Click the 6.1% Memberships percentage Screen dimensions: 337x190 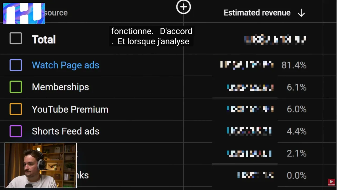pyautogui.click(x=296, y=87)
